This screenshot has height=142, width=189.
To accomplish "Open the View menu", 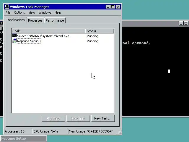I will (32, 12).
